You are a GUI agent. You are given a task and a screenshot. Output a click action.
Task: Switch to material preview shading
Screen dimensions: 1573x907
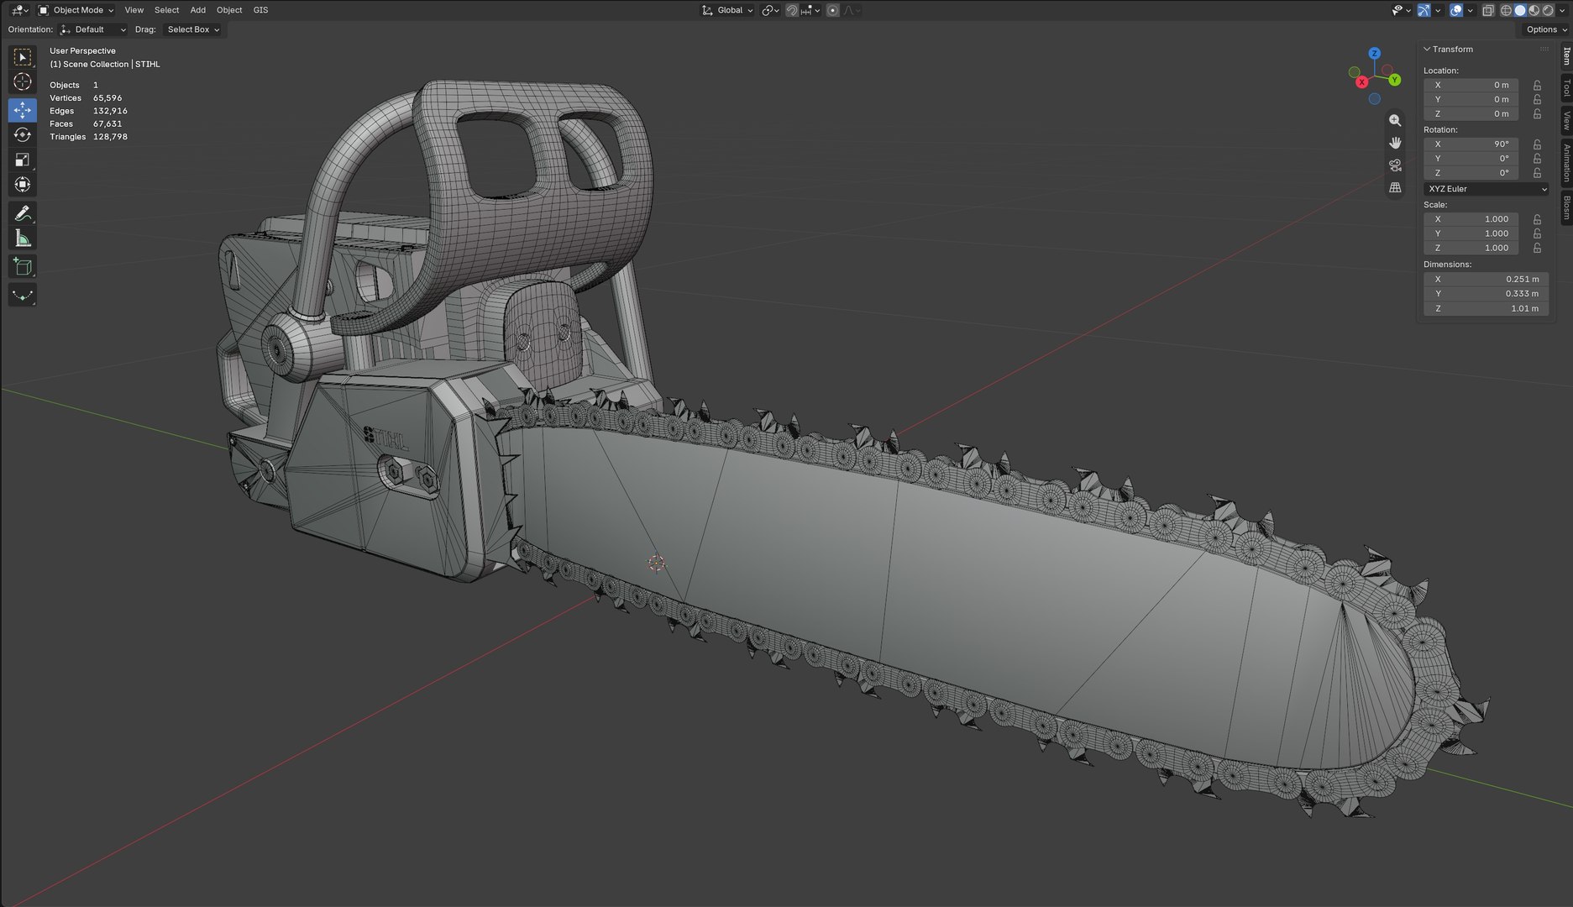[x=1534, y=10]
